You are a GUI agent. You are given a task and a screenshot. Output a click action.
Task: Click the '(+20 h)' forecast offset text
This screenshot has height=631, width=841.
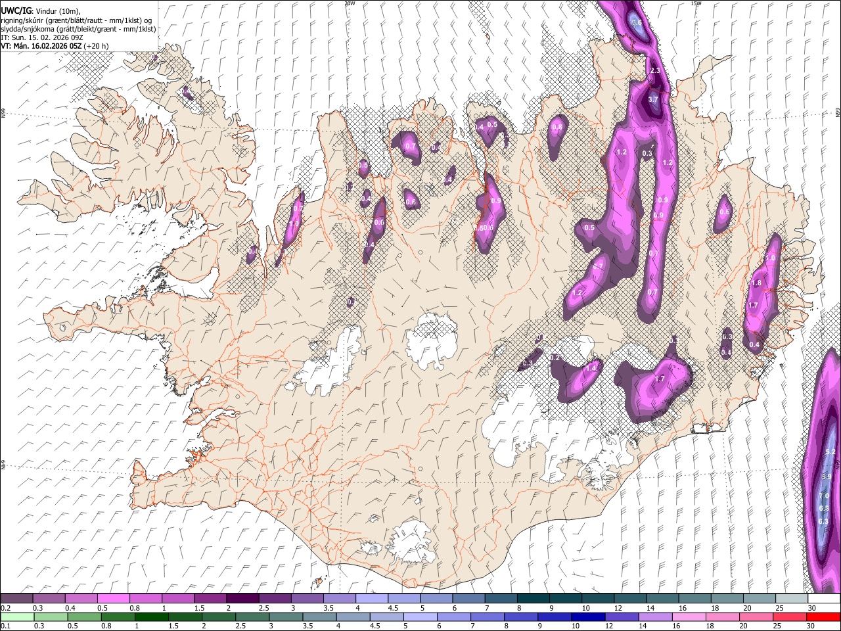coord(97,46)
